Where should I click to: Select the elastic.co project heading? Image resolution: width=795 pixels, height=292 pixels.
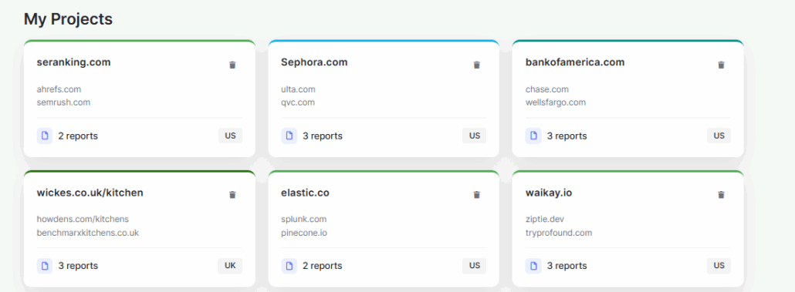[305, 193]
